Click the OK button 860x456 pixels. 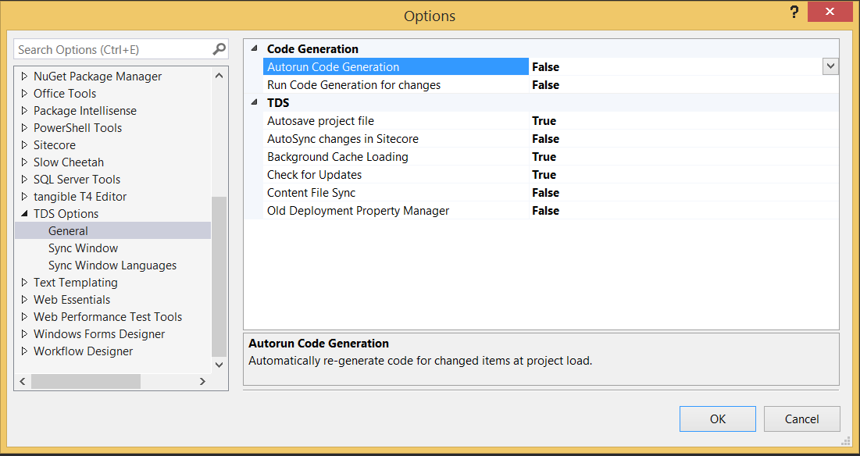click(x=717, y=419)
